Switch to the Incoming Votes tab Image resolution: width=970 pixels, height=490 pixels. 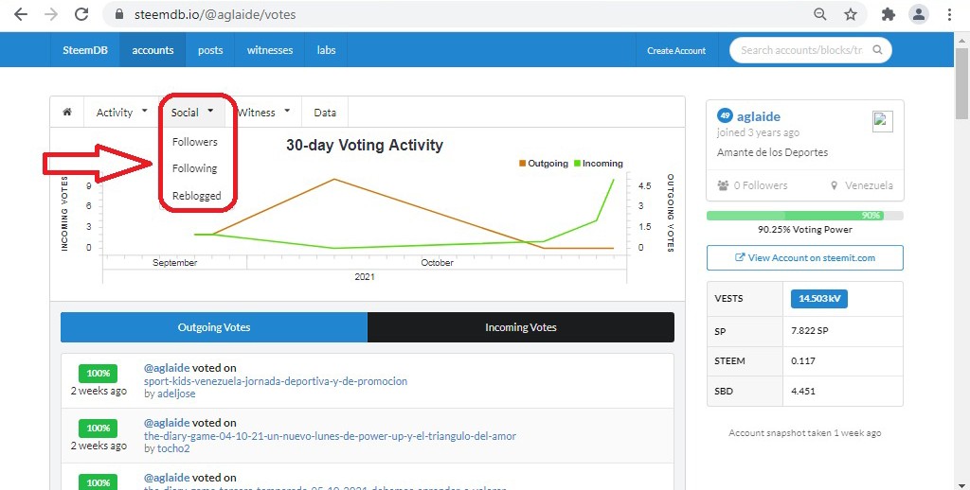(x=521, y=327)
